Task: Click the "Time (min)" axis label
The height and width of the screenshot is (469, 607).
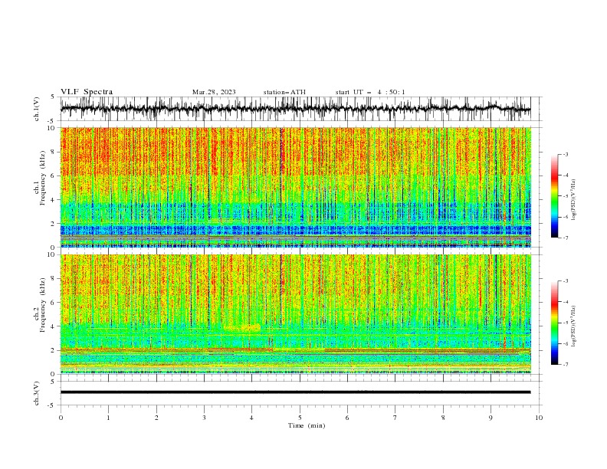Action: click(307, 425)
